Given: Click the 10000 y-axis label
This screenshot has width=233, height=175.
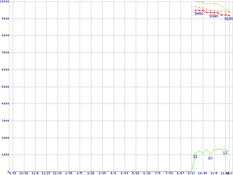Looking at the screenshot, I should (5, 2).
